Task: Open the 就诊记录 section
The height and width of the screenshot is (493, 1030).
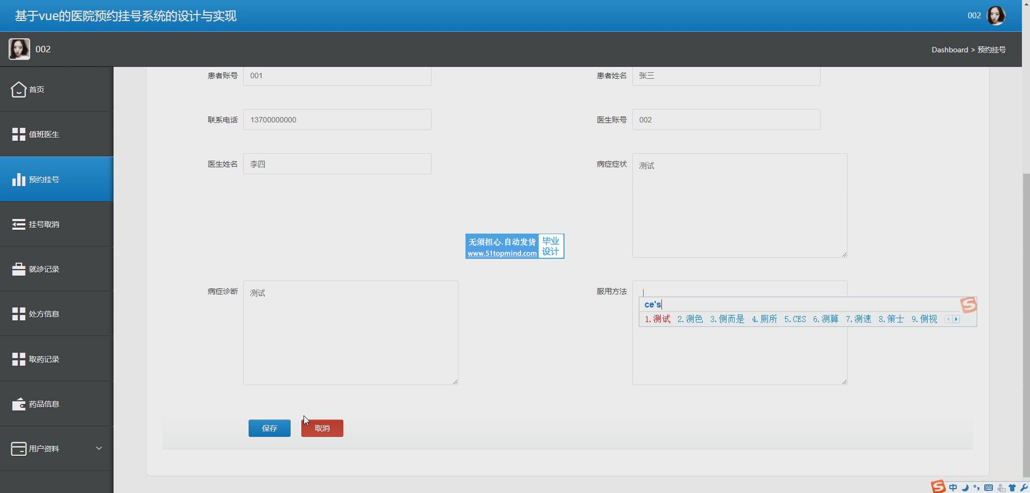Action: tap(57, 269)
